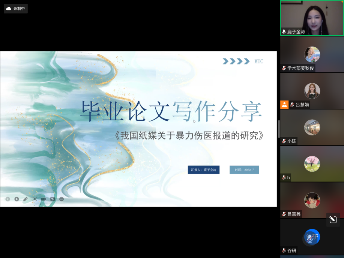Click 鹿子金涛 microphone status icon
This screenshot has height=258, width=344.
[284, 32]
